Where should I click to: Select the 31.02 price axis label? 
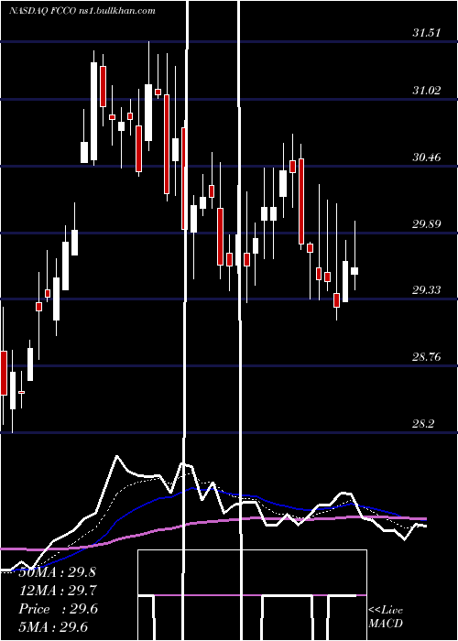point(427,91)
